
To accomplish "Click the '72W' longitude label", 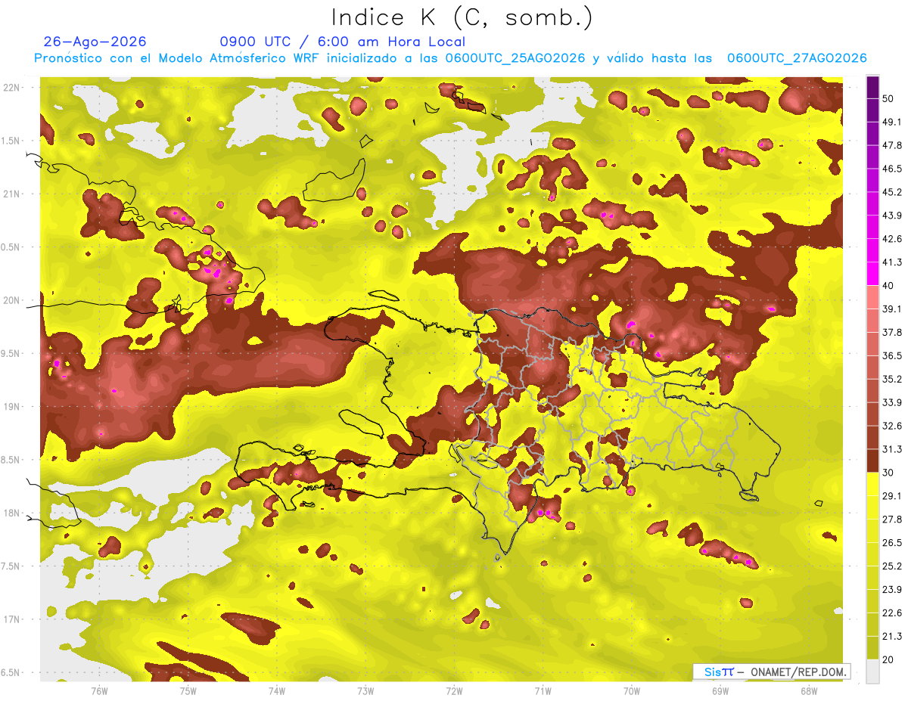I will point(454,692).
